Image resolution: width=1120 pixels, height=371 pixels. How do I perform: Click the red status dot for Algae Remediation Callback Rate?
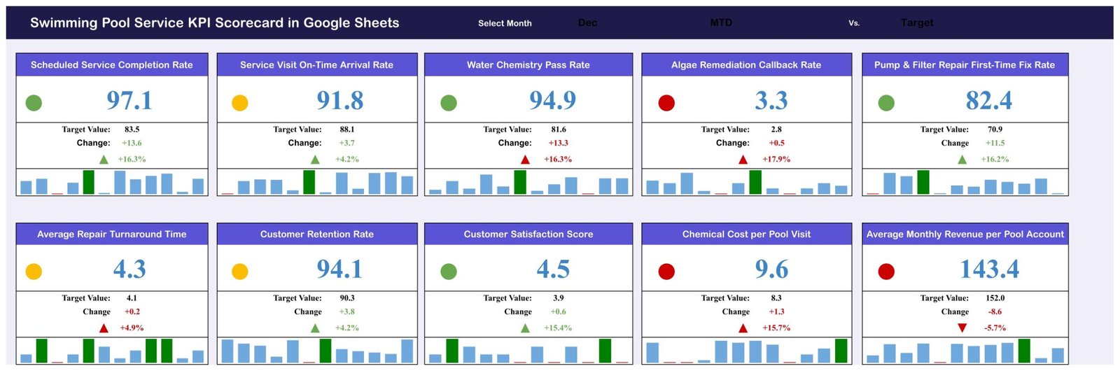[x=666, y=103]
